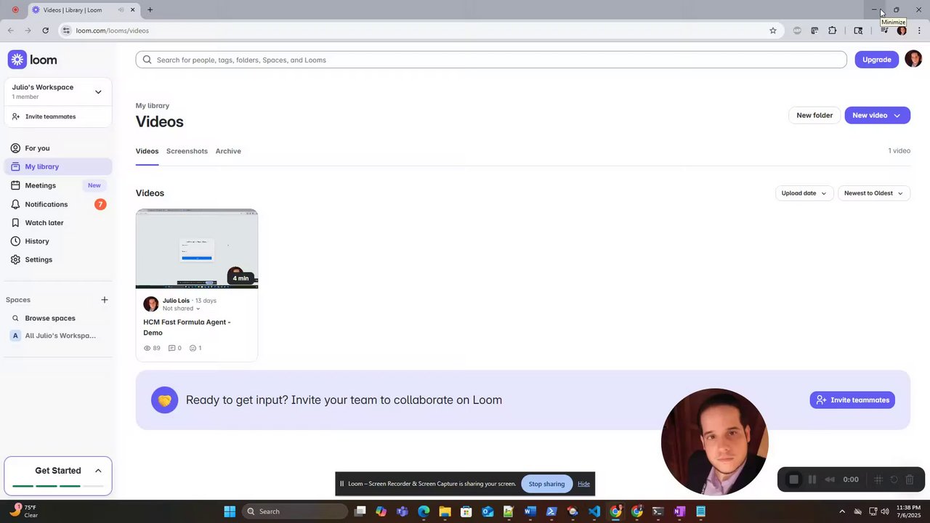Open the HCM Fast Formula Agent video thumbnail
The width and height of the screenshot is (930, 523).
(197, 248)
